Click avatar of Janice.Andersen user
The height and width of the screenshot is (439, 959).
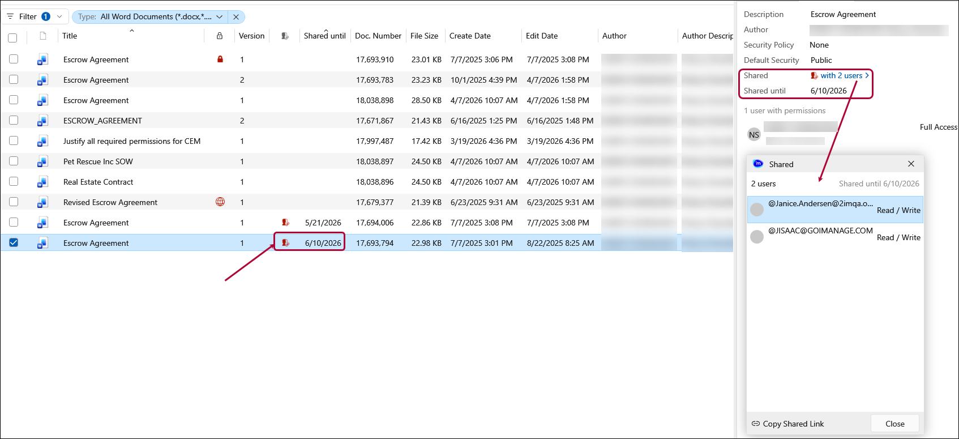757,210
